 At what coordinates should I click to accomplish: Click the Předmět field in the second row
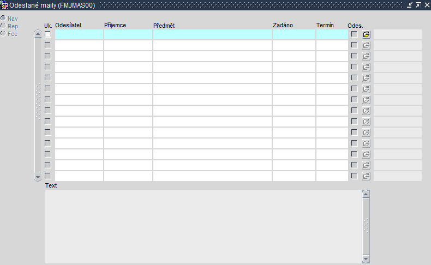click(212, 45)
